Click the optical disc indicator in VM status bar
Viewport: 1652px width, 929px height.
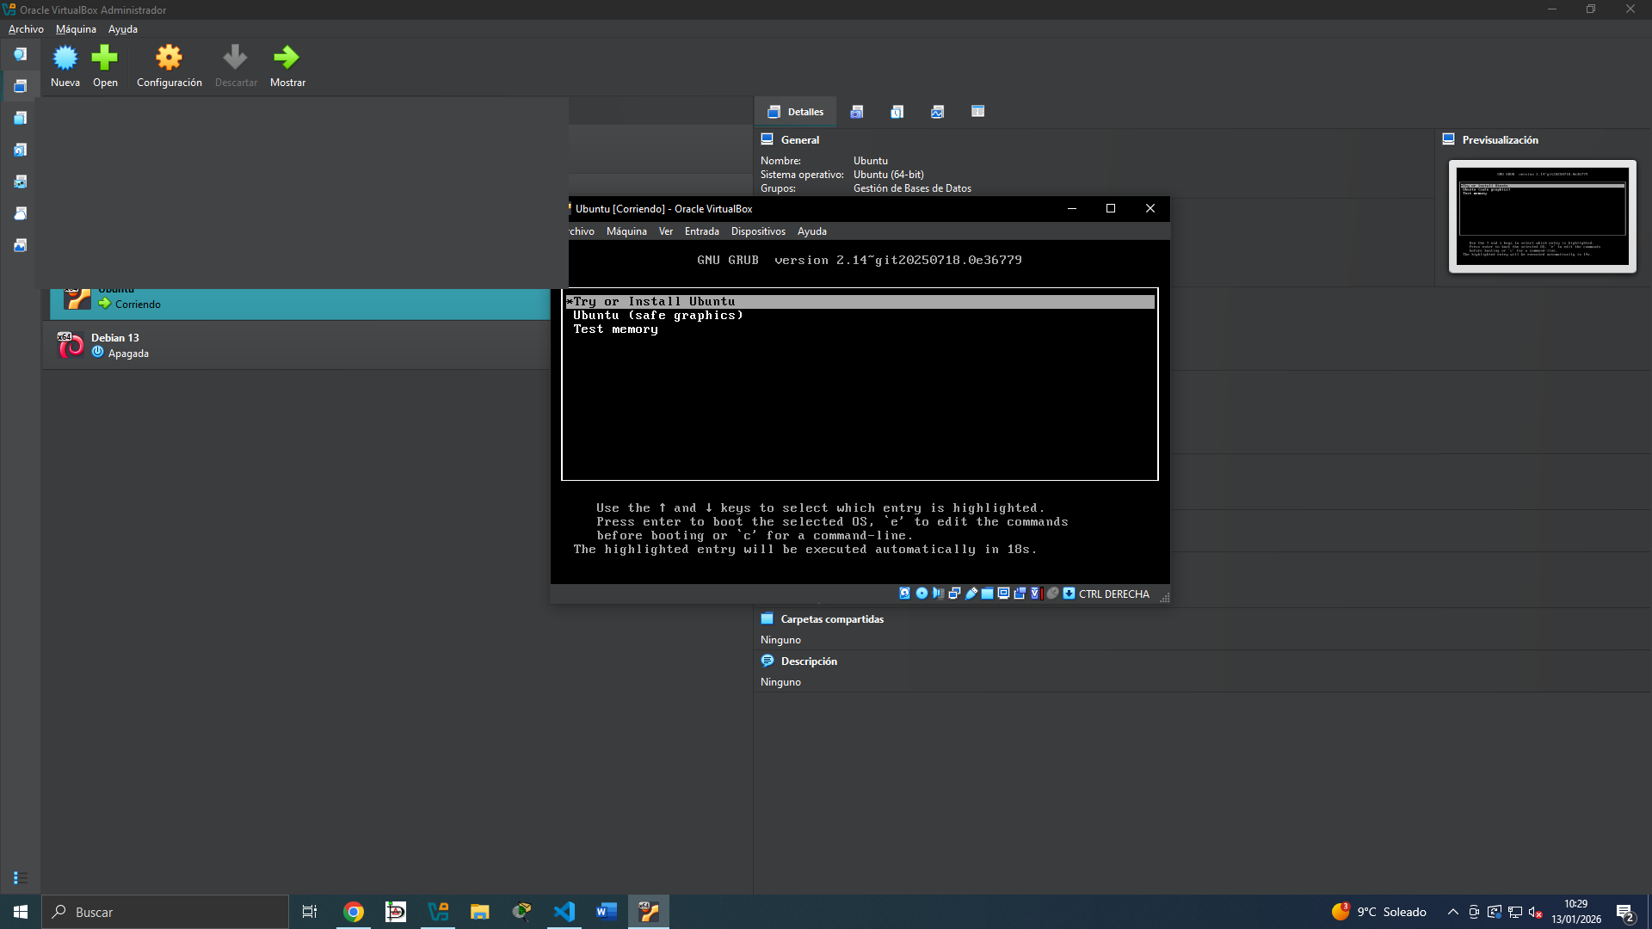pyautogui.click(x=922, y=594)
